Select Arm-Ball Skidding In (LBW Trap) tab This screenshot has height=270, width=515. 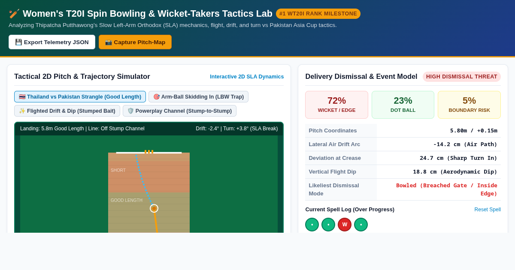[x=198, y=97]
